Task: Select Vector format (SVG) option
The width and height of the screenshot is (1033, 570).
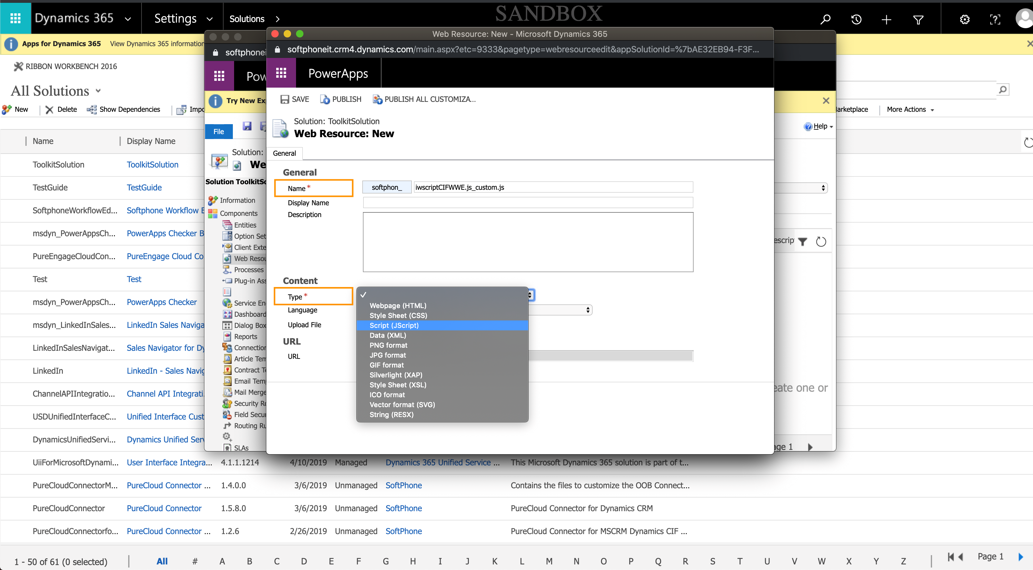Action: 442,404
